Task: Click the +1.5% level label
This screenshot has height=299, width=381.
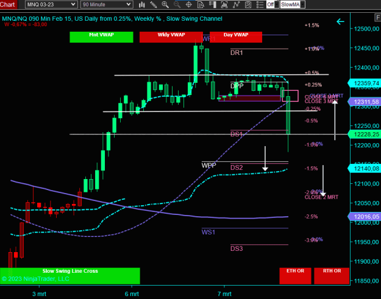Action: tap(312, 25)
